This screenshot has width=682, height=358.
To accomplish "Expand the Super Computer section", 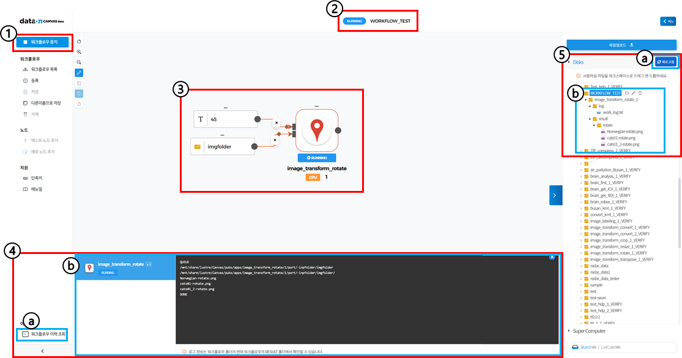I will (x=569, y=330).
